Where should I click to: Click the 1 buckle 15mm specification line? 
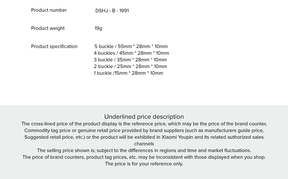coord(129,73)
